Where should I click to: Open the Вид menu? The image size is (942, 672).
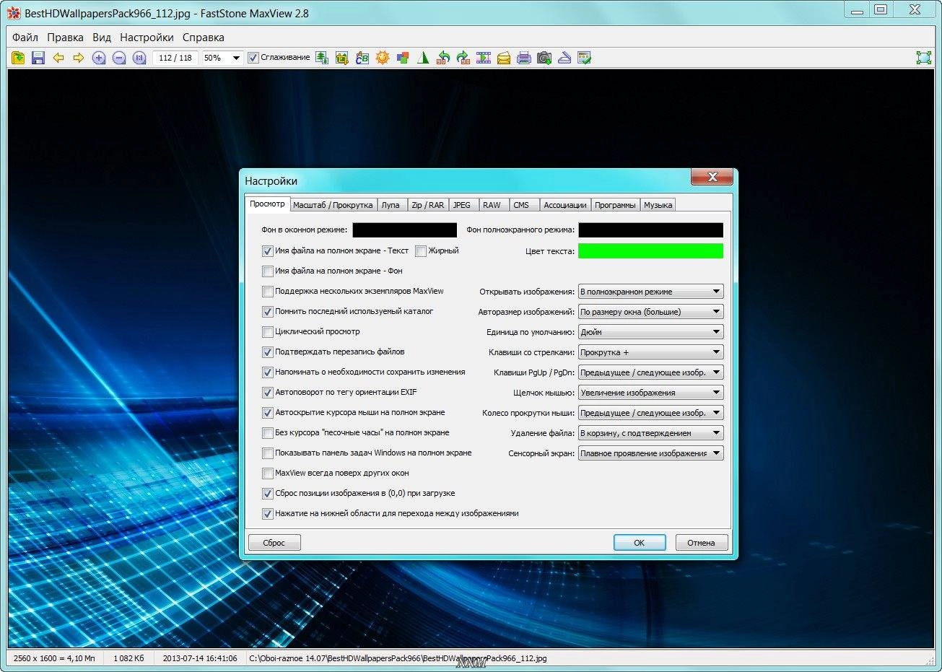[x=102, y=38]
